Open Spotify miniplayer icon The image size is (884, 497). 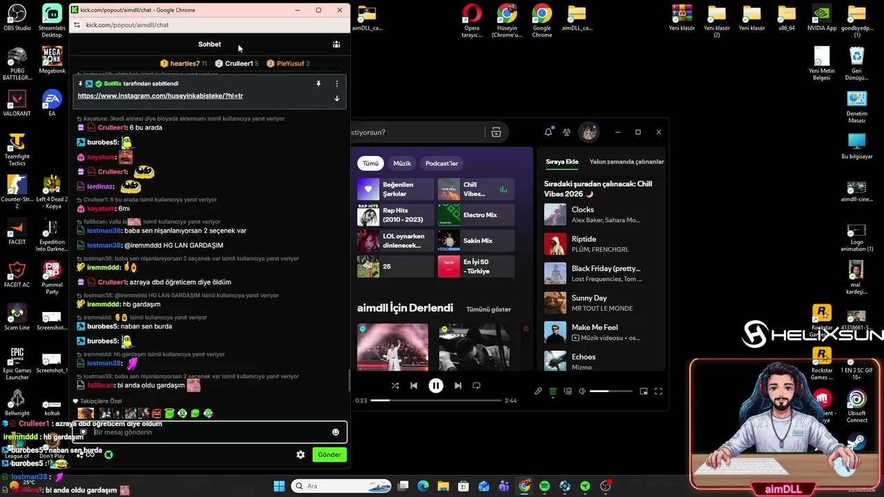(x=644, y=391)
